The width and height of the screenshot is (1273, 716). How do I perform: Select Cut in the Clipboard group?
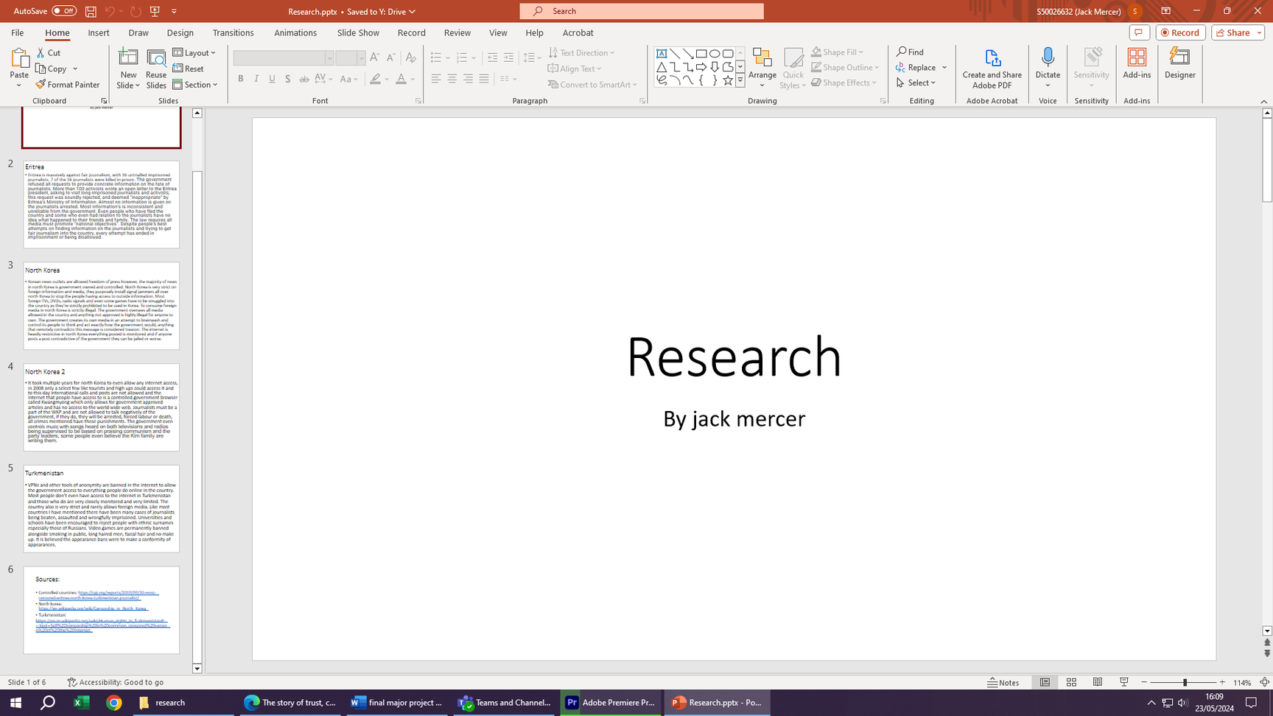click(x=49, y=53)
